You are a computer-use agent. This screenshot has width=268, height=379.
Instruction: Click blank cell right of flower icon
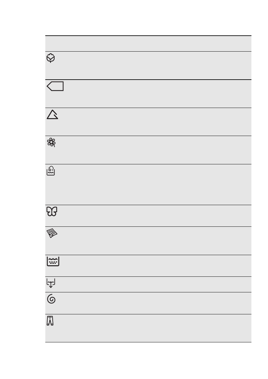(x=153, y=150)
